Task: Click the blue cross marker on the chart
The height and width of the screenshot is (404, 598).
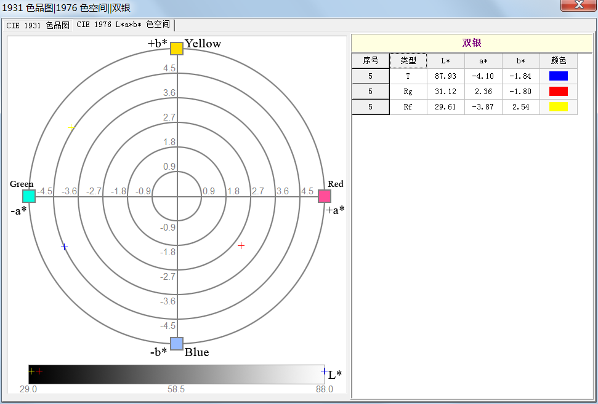Action: coord(64,247)
